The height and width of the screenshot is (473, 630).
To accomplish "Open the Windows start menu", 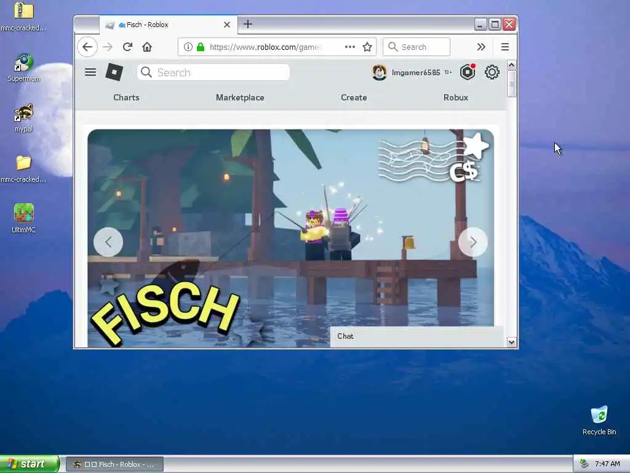I will coord(30,464).
